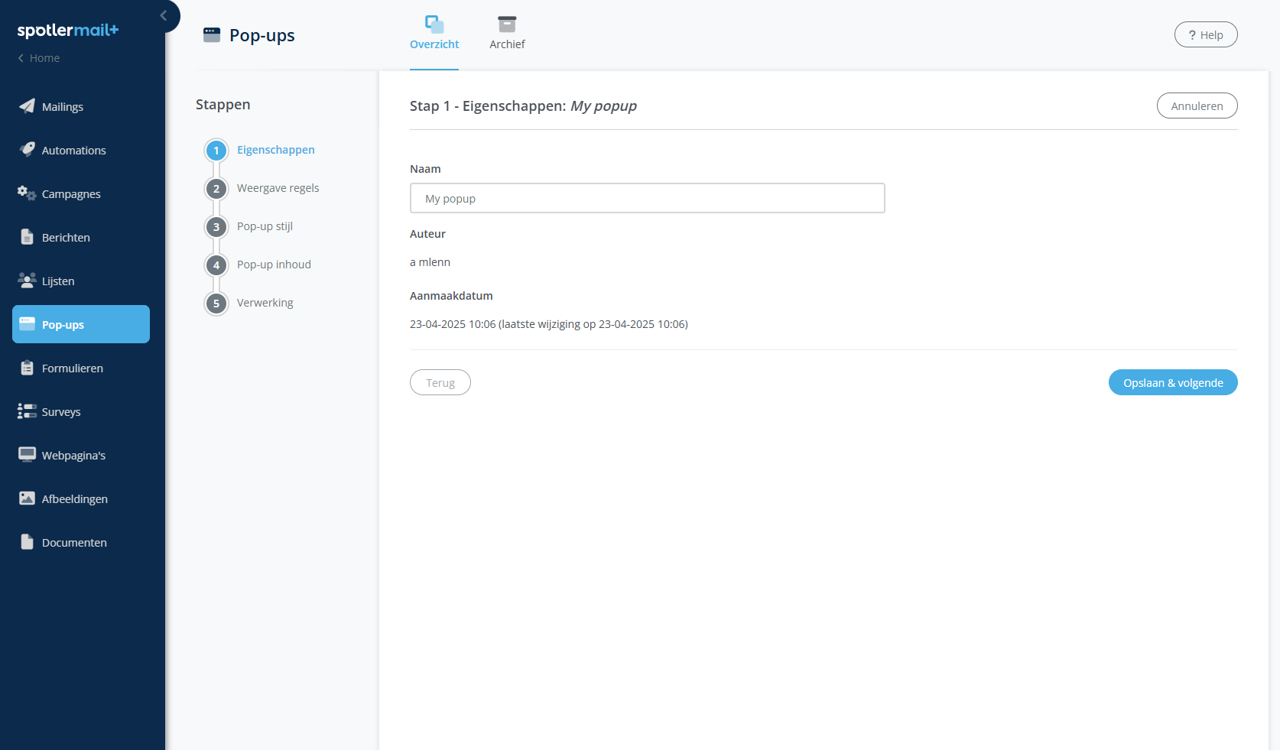
Task: Click the Naam input field
Action: click(x=647, y=198)
